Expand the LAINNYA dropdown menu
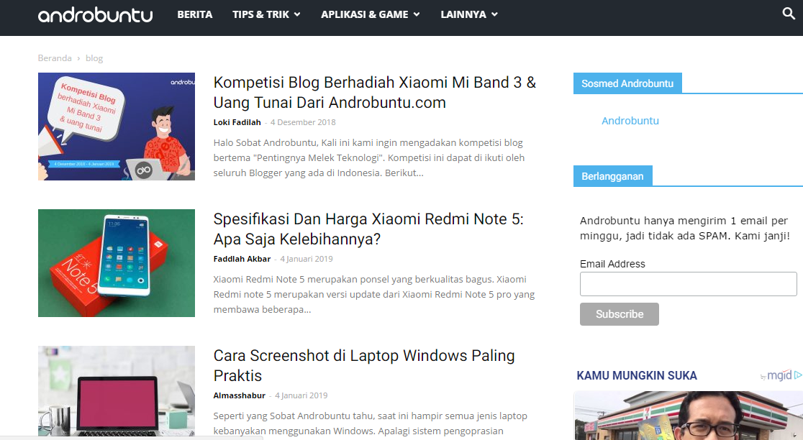The height and width of the screenshot is (440, 803). pyautogui.click(x=469, y=14)
